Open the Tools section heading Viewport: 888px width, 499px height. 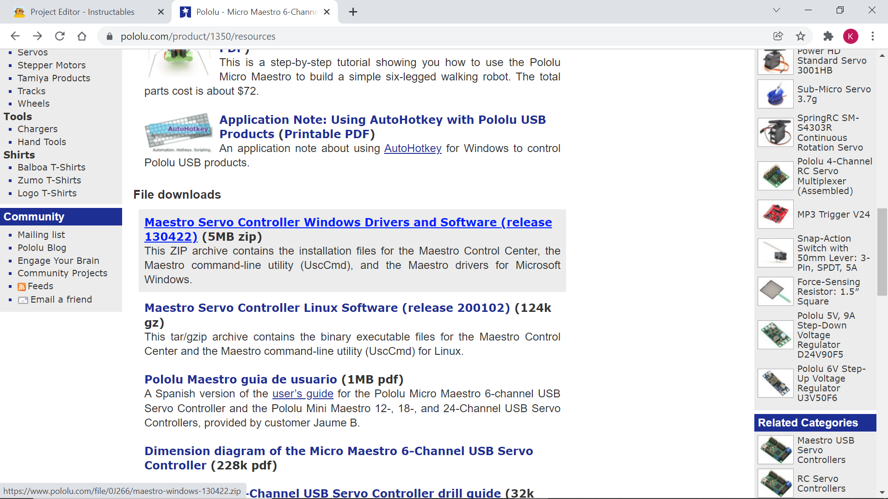18,116
